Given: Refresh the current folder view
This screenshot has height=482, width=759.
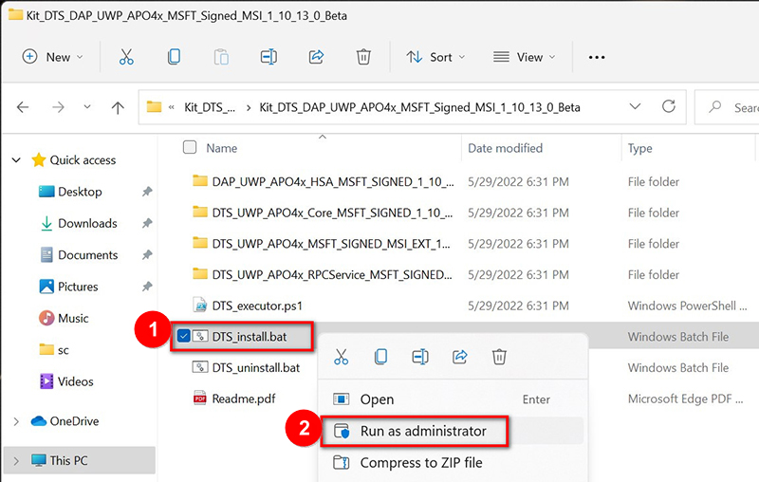Looking at the screenshot, I should coord(669,106).
